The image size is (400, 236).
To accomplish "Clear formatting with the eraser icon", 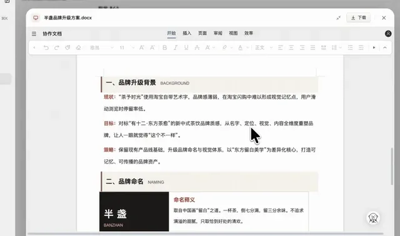I will click(78, 47).
